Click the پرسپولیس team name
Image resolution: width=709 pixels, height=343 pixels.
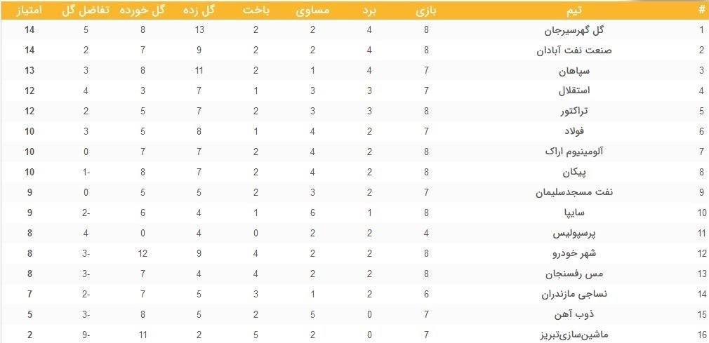[571, 232]
